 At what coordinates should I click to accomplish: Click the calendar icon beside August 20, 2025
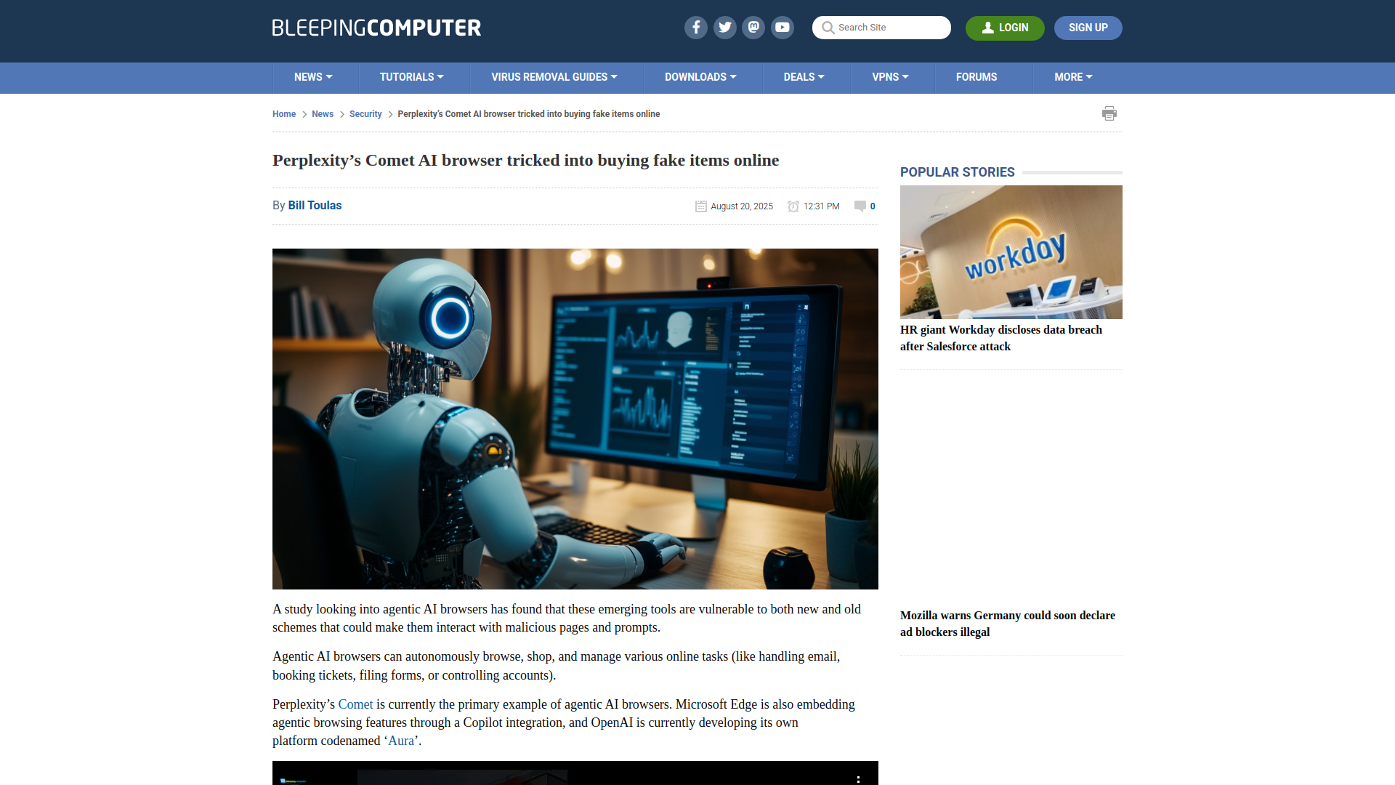pos(701,206)
